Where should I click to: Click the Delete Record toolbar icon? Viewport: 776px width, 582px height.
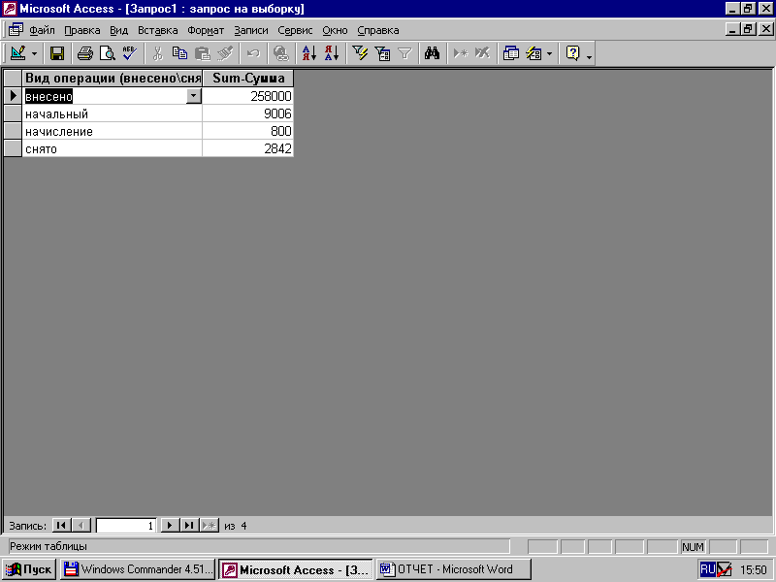[482, 53]
